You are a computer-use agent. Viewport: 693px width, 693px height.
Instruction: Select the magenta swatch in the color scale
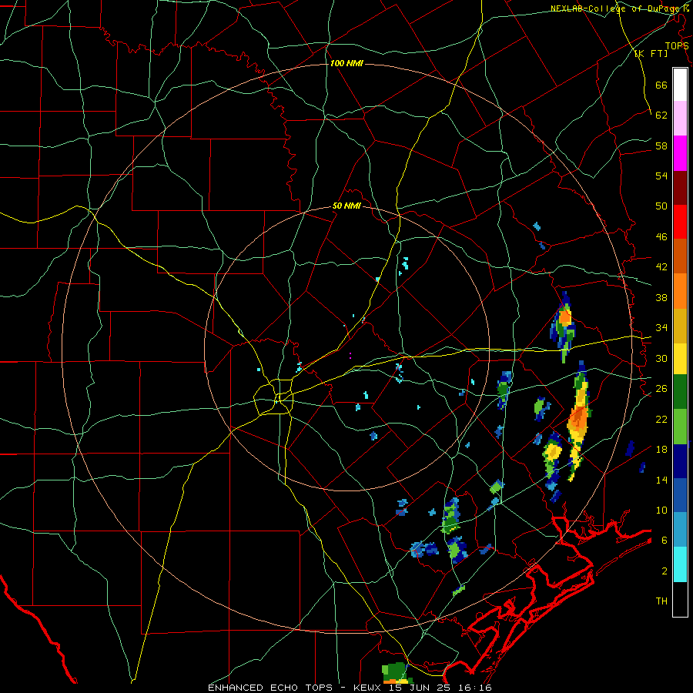[680, 153]
